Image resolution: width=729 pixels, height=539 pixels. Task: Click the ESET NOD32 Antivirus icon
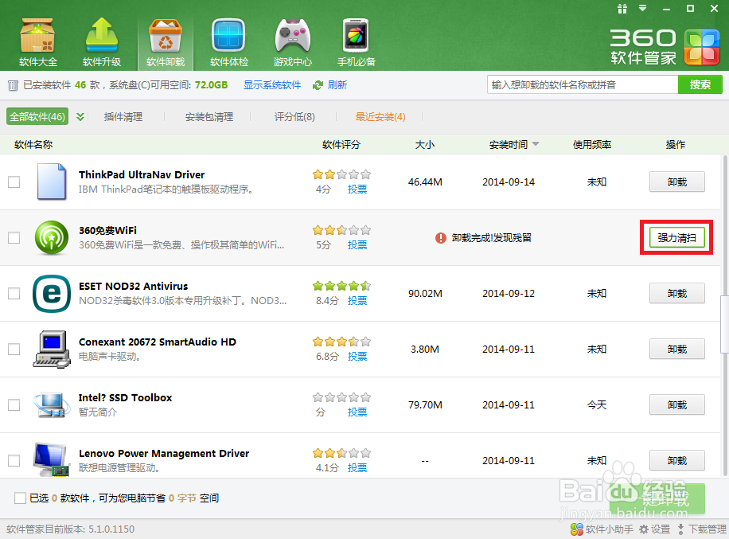pyautogui.click(x=52, y=294)
